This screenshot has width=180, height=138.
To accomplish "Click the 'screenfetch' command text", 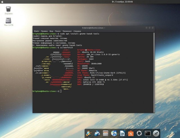I will click(66, 48).
